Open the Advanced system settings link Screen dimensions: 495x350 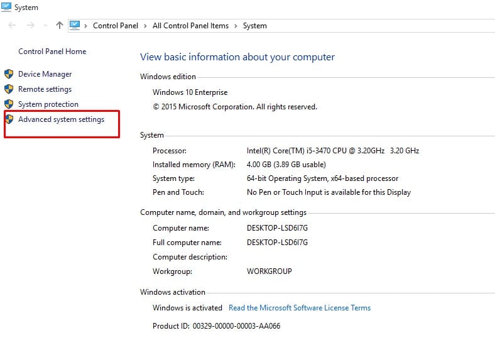pos(61,119)
